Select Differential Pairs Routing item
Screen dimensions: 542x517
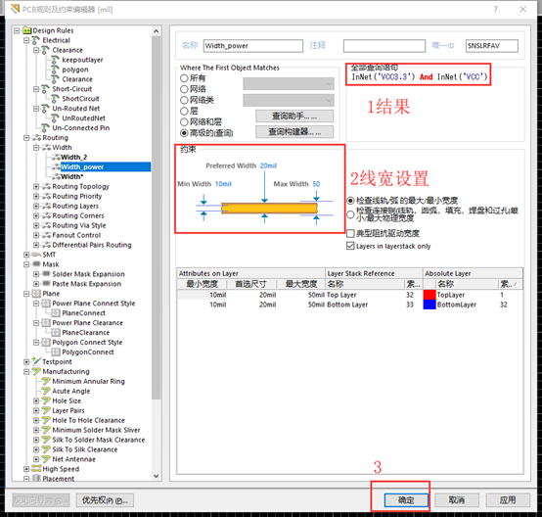(92, 245)
